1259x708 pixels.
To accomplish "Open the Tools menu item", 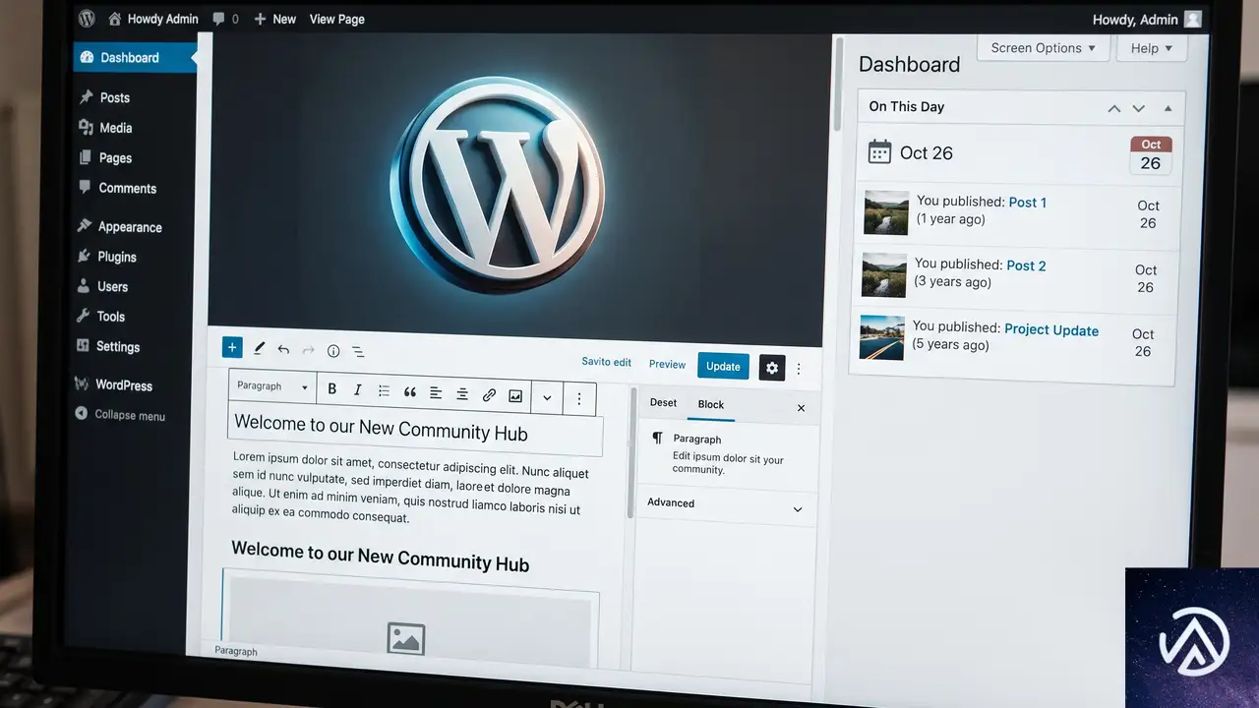I will pyautogui.click(x=100, y=317).
